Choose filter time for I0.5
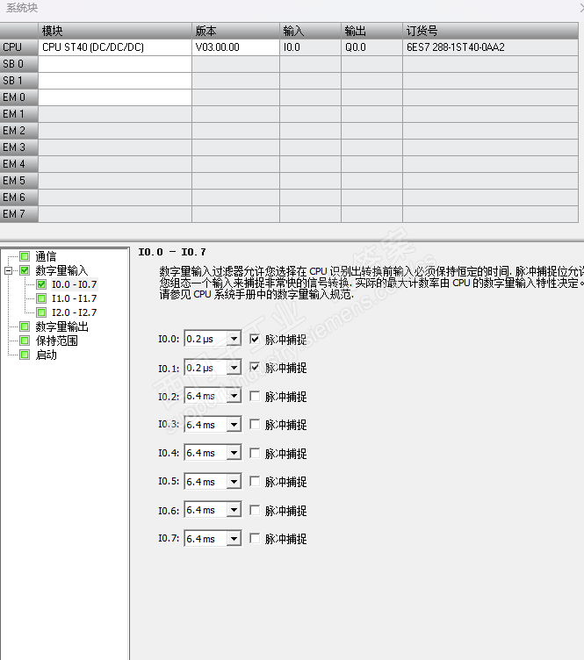Screen dimensions: 584x660 234,481
